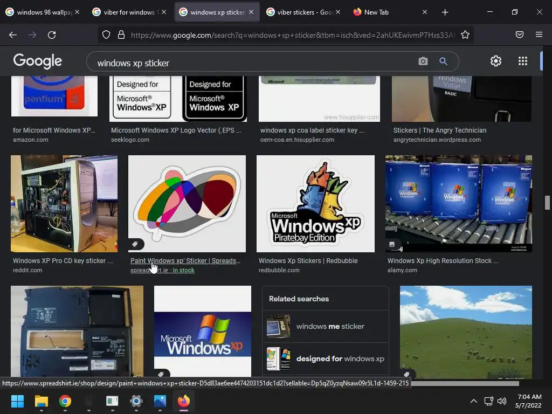The width and height of the screenshot is (552, 414).
Task: Go back using the browser back arrow
Action: coord(13,34)
